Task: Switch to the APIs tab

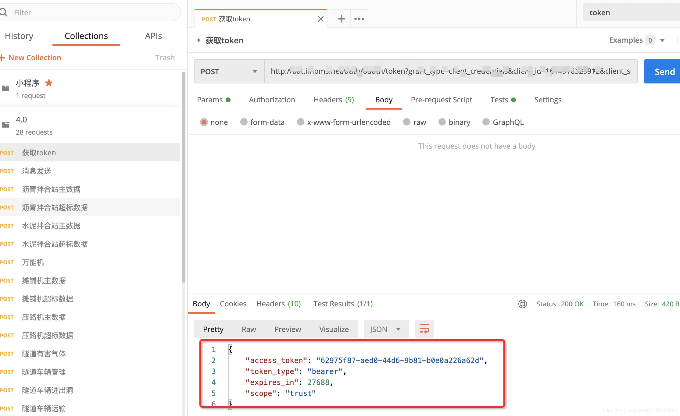Action: pyautogui.click(x=153, y=36)
